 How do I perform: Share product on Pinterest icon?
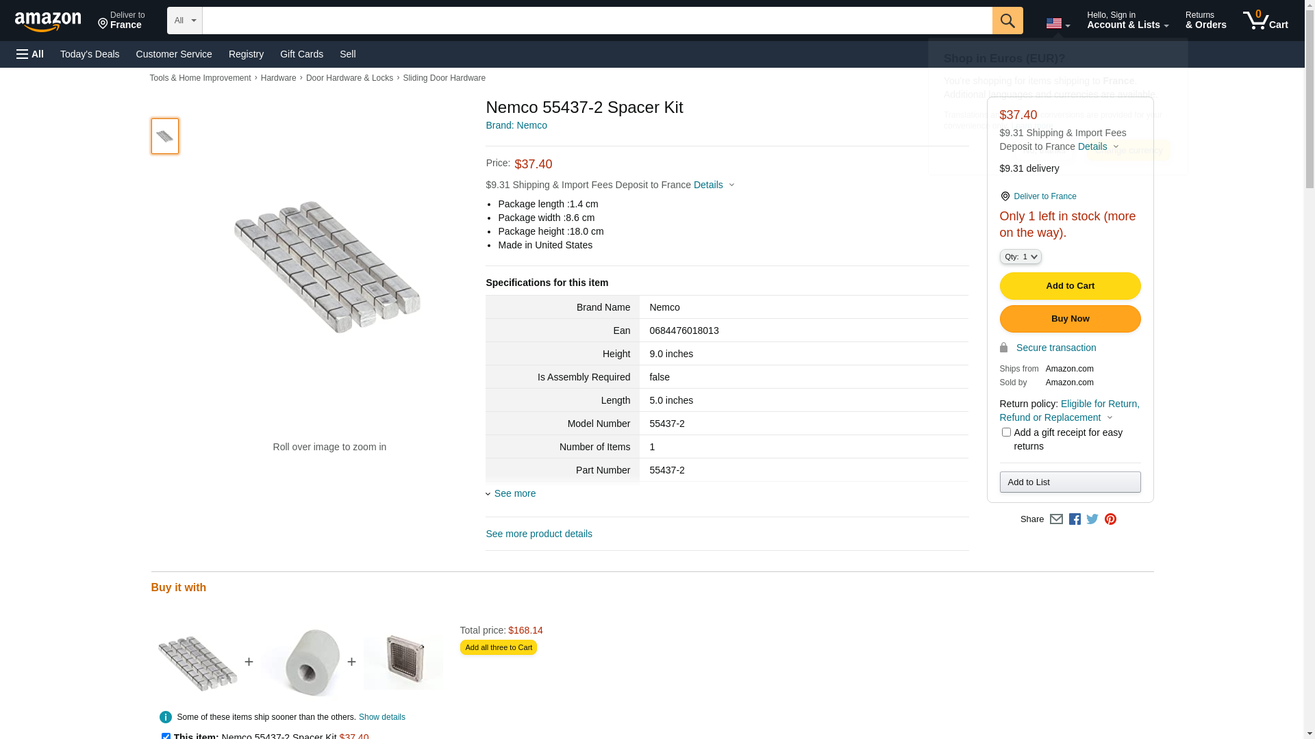(1110, 519)
